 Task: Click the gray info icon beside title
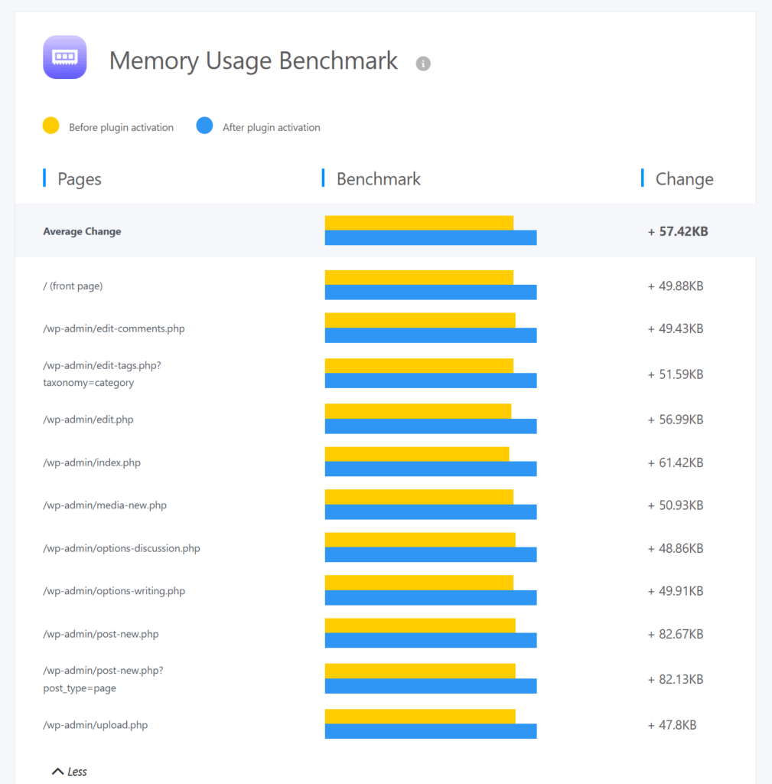[423, 64]
